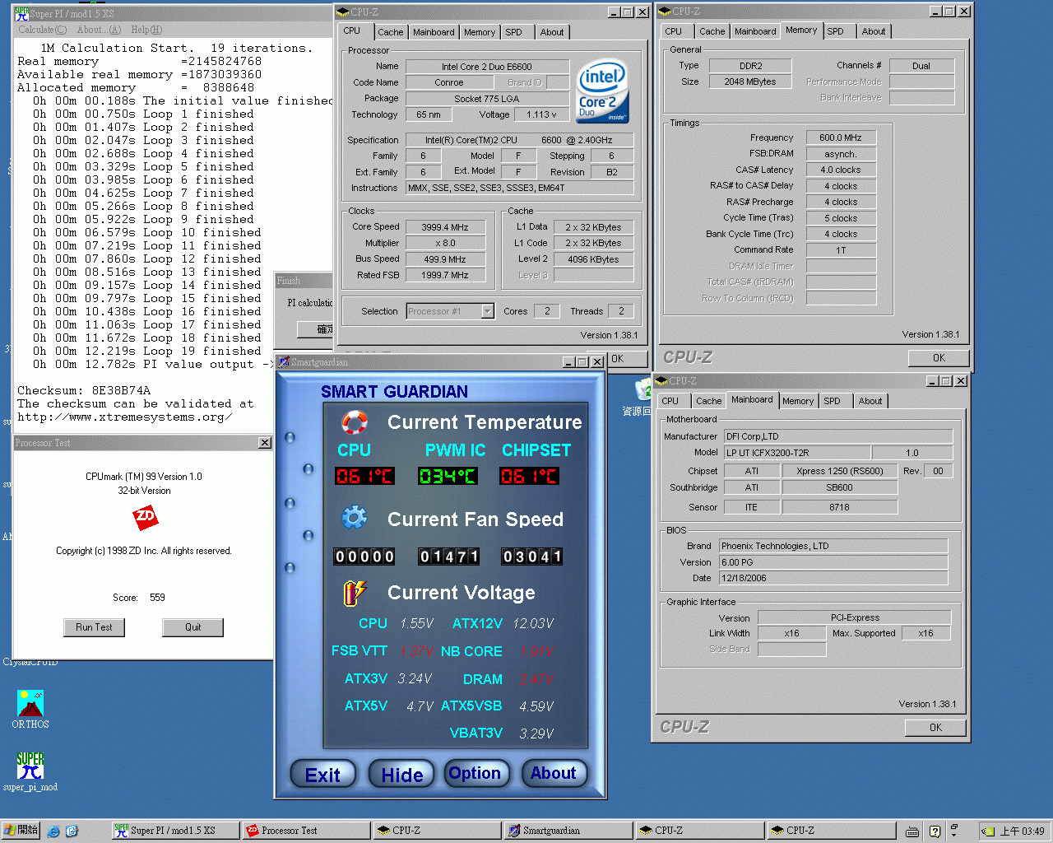
Task: Select CPU tab in Memory CPU-Z window
Action: pos(674,31)
